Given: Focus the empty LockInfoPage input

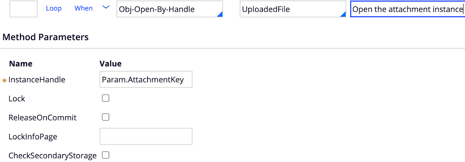Looking at the screenshot, I should tap(146, 136).
